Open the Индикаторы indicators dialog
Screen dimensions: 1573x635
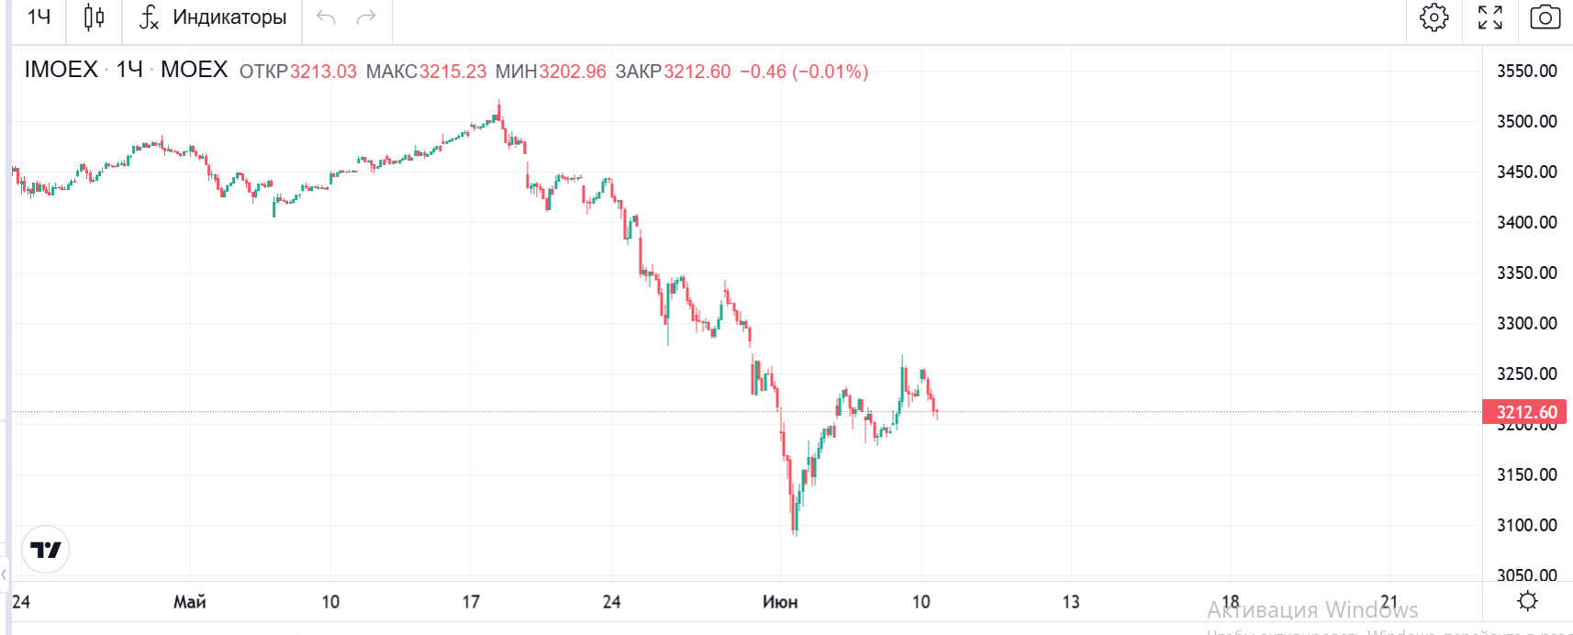213,17
